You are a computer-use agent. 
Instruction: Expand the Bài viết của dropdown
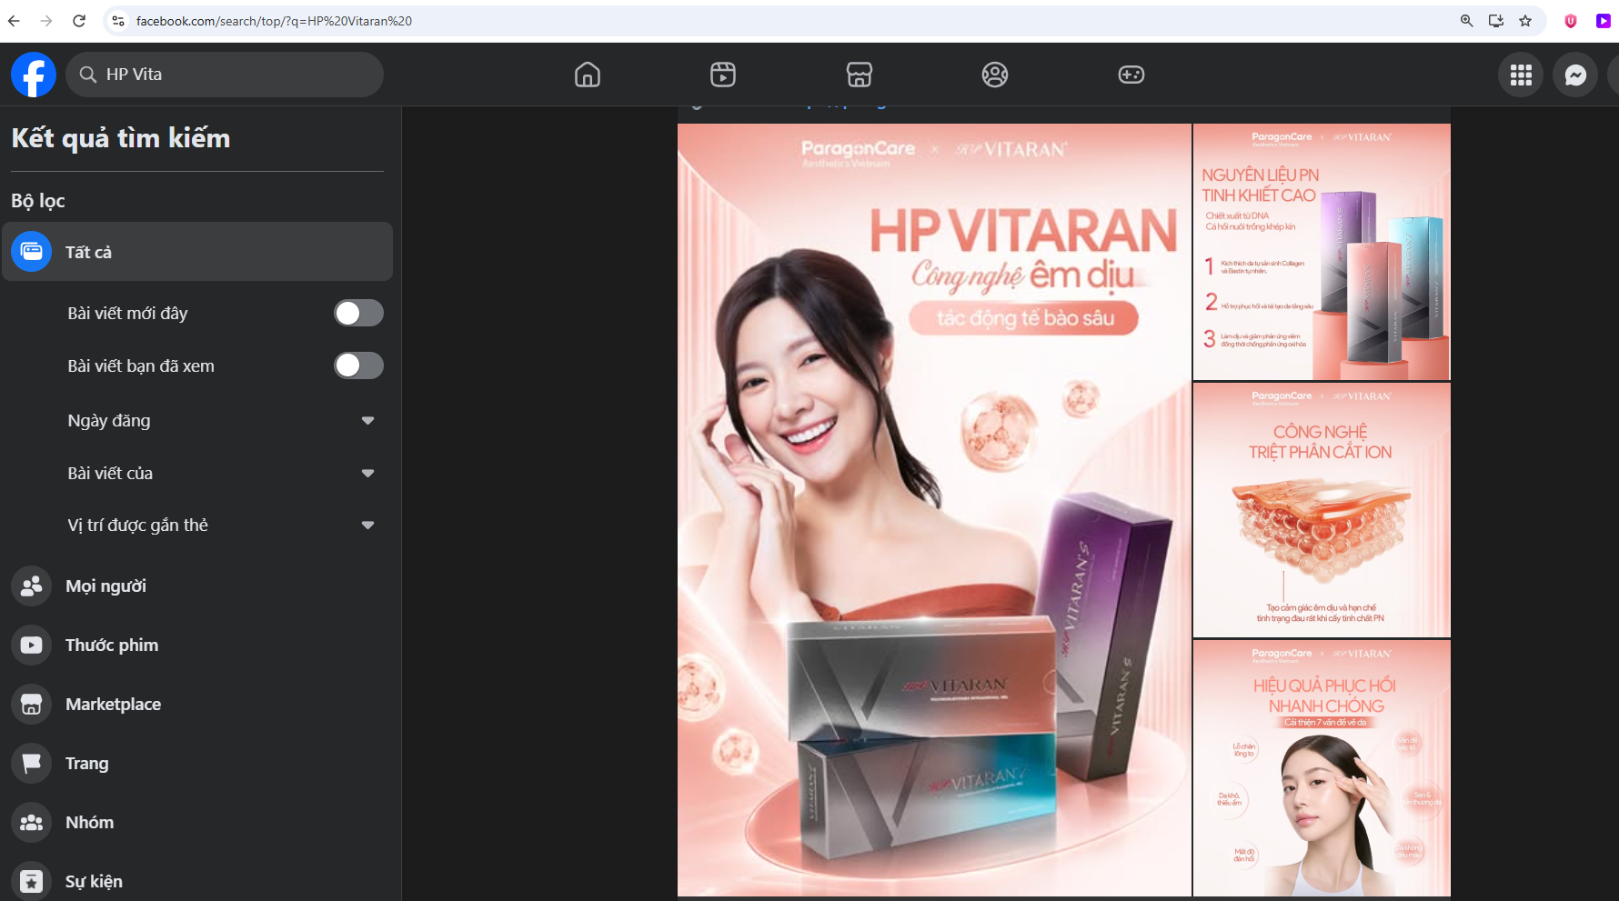point(367,474)
